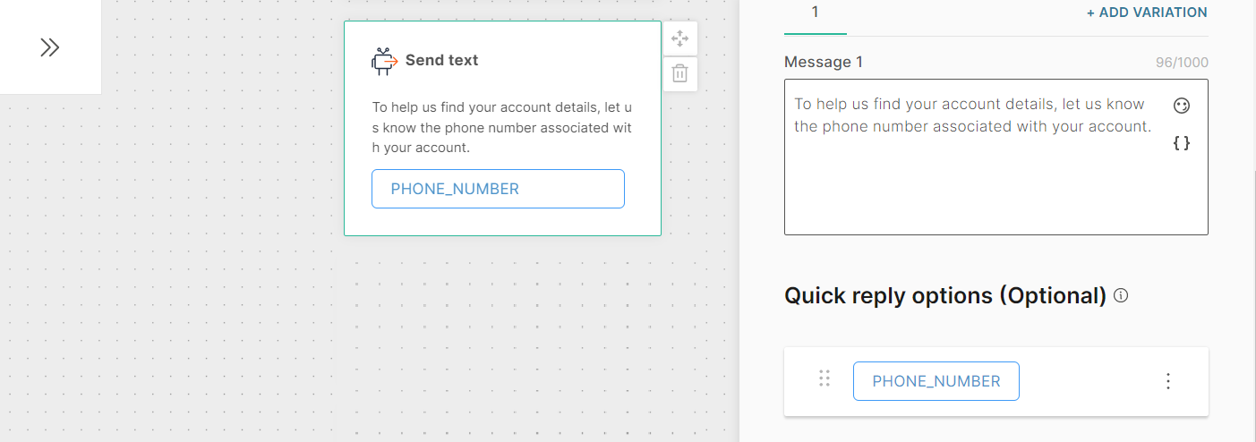Click PHONE_NUMBER button inside the Send text node
1256x442 pixels.
498,189
